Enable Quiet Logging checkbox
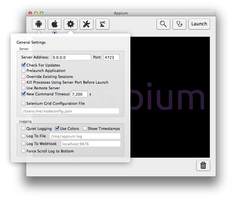 23,128
